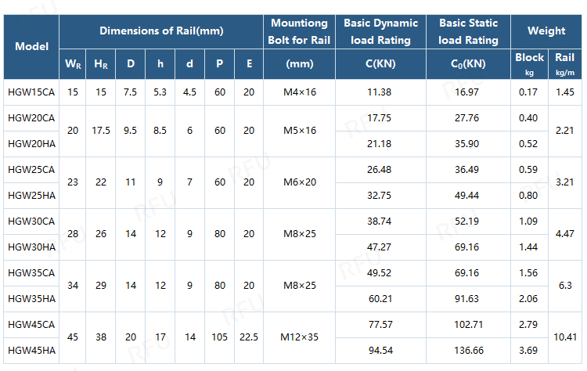587x371 pixels.
Task: Click the 136.66 static load value
Action: point(468,350)
